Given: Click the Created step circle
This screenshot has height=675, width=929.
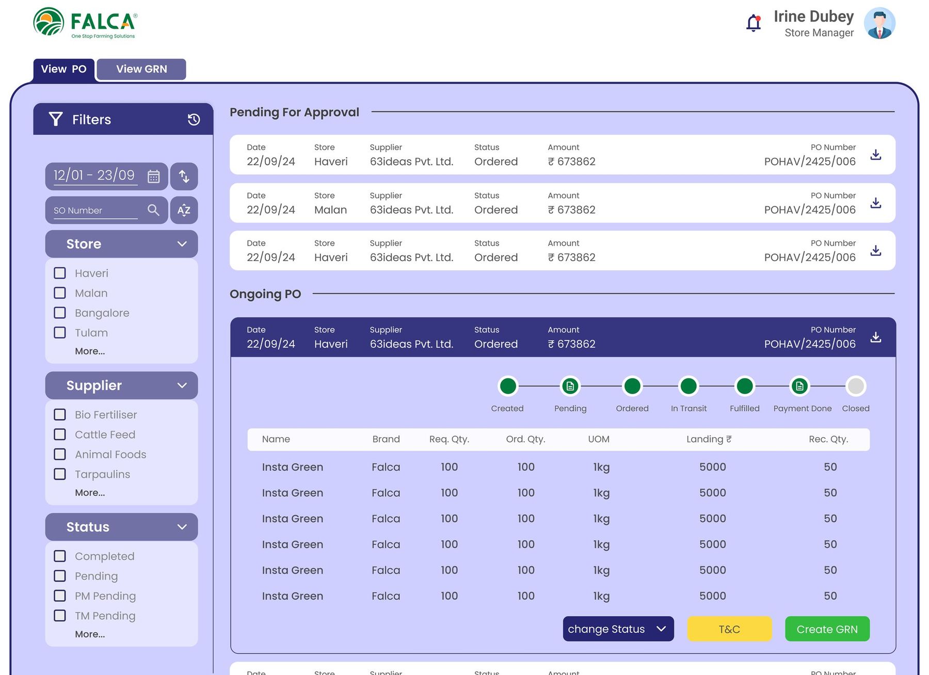Looking at the screenshot, I should coord(508,386).
